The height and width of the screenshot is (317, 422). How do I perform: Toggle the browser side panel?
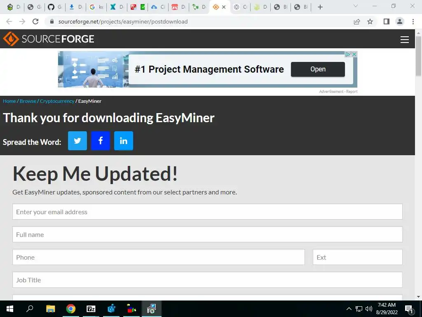pyautogui.click(x=387, y=21)
